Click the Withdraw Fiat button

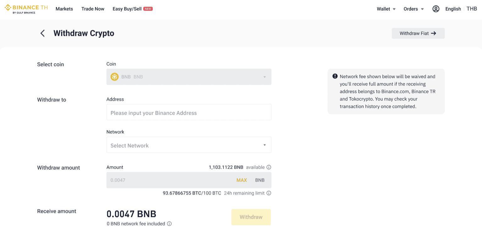click(418, 33)
